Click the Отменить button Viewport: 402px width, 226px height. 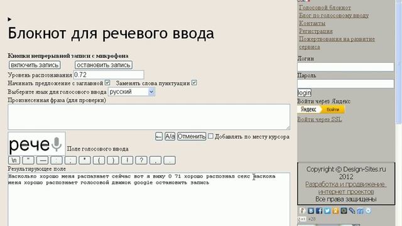[192, 137]
